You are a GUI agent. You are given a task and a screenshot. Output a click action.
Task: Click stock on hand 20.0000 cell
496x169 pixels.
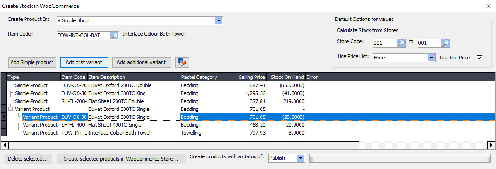[286, 125]
